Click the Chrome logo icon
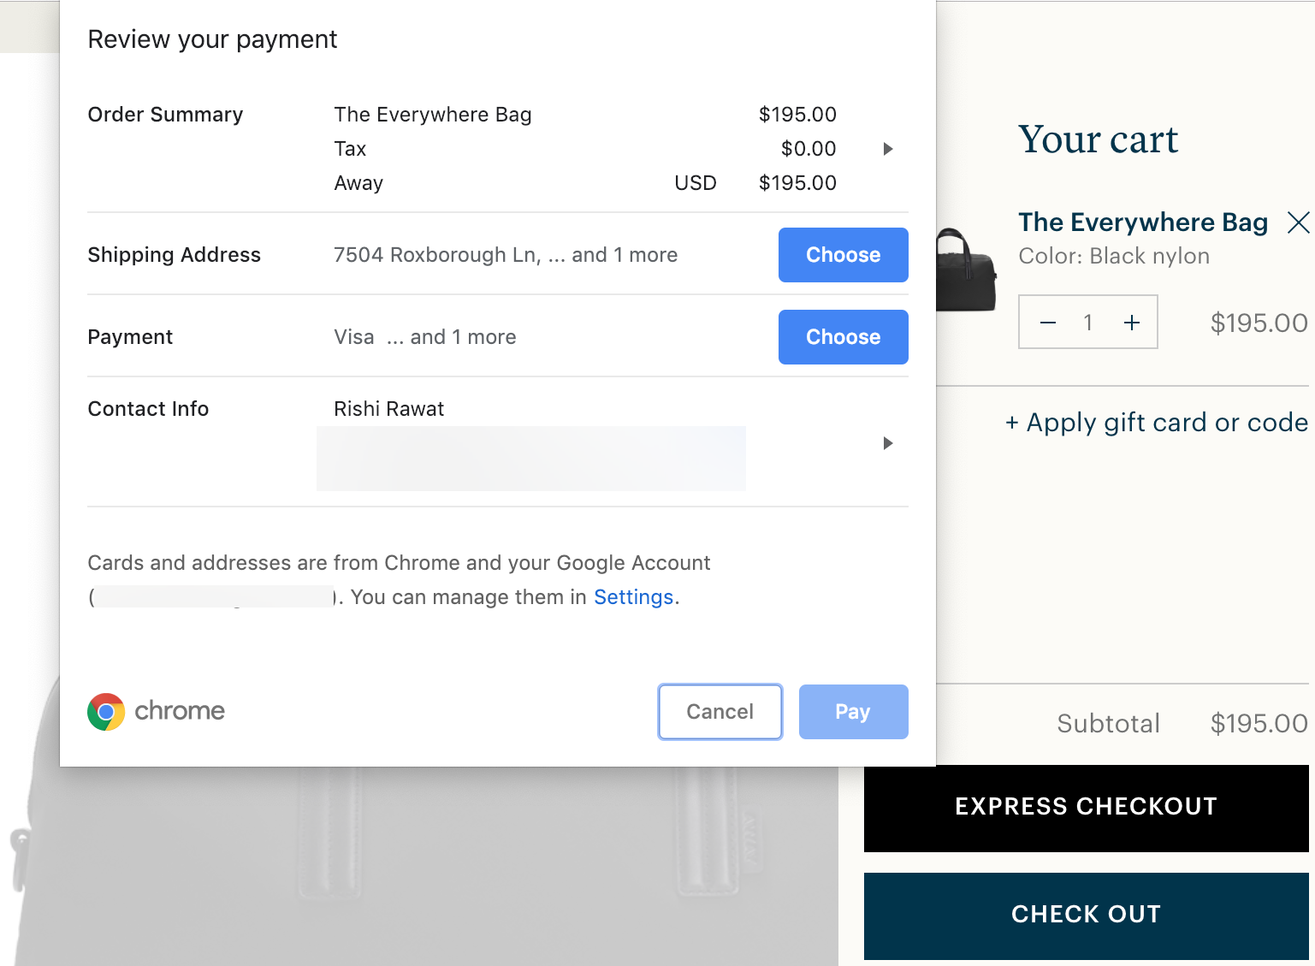Screen dimensions: 1315x966 (106, 711)
